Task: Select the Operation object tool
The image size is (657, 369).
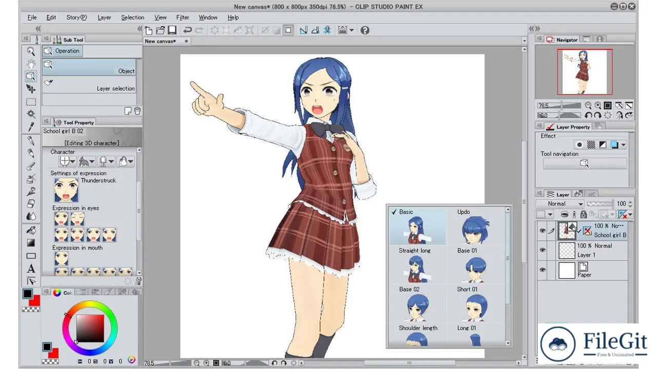Action: (x=31, y=76)
